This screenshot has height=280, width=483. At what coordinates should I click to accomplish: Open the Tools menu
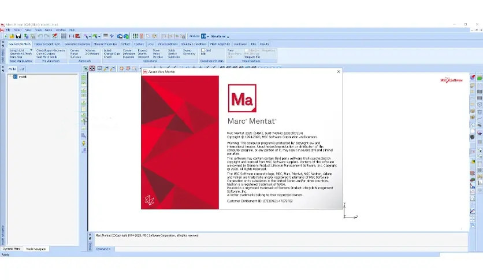pyautogui.click(x=38, y=30)
